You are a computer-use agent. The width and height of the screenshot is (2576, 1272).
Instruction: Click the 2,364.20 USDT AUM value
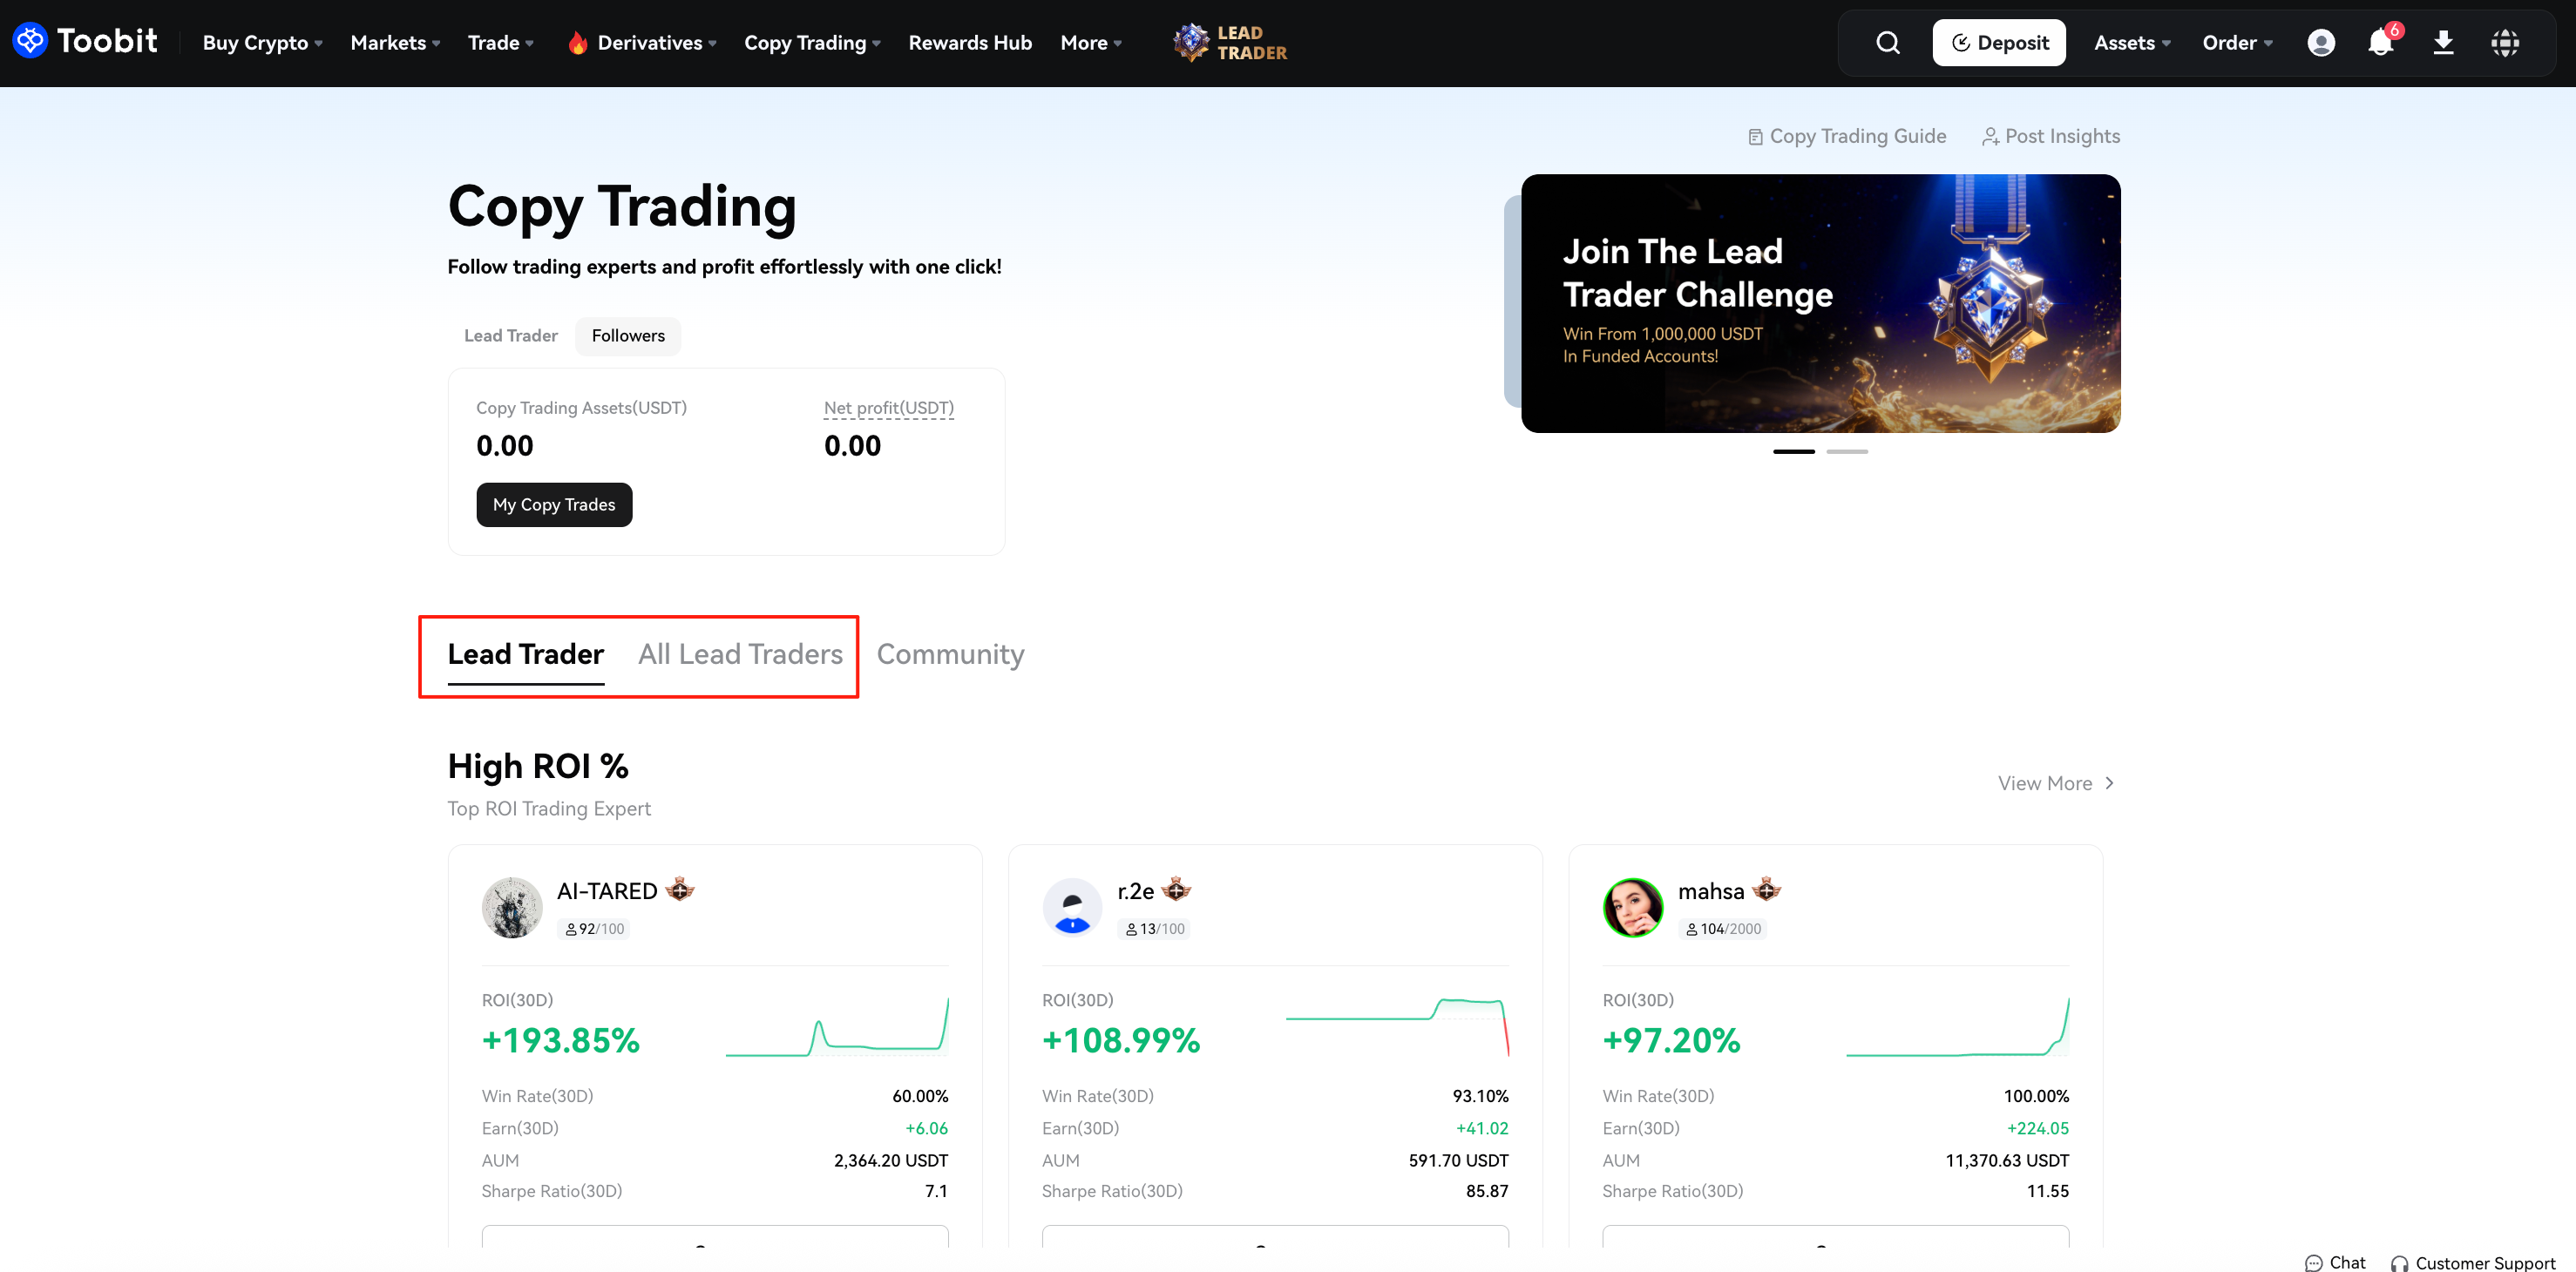point(891,1160)
